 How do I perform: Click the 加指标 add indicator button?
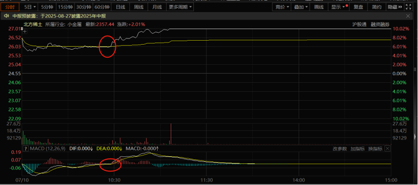358,148
